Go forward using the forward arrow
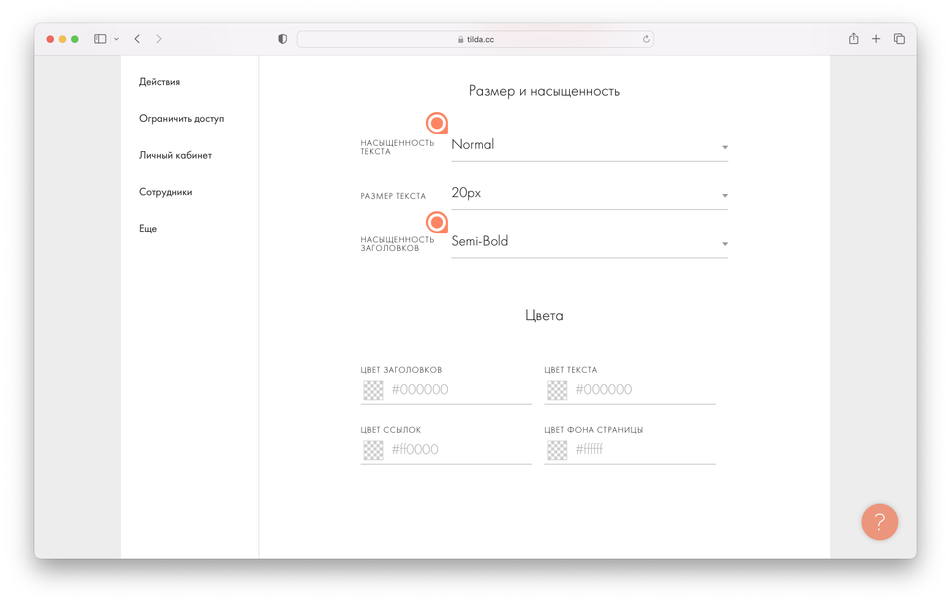The image size is (951, 604). 159,39
